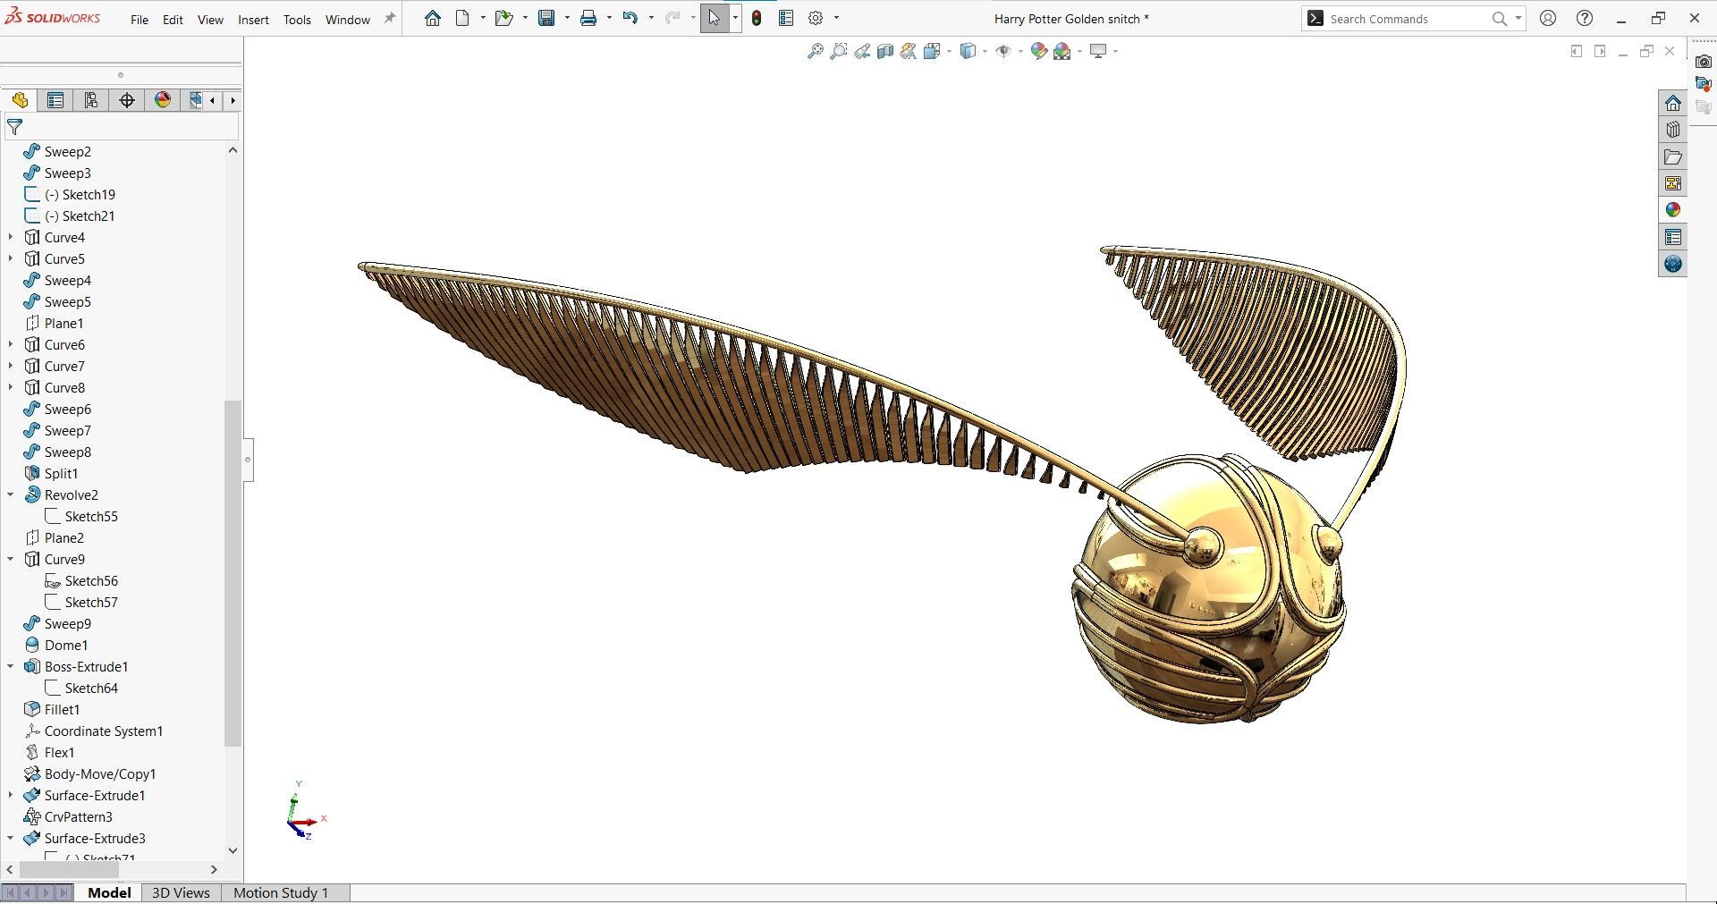This screenshot has width=1717, height=904.
Task: Activate the Select arrow tool
Action: (714, 18)
